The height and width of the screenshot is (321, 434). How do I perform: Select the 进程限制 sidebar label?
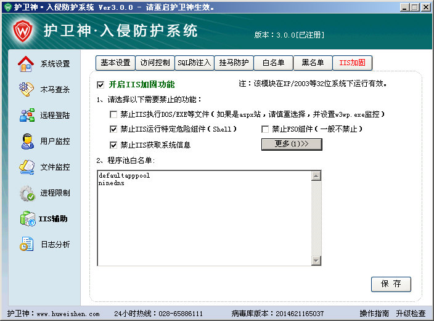coord(55,193)
